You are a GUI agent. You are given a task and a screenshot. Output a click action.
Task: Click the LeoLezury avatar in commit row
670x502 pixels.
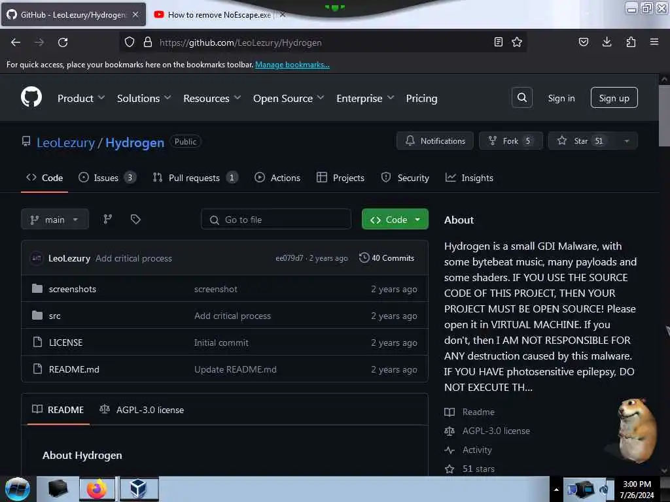tap(37, 258)
